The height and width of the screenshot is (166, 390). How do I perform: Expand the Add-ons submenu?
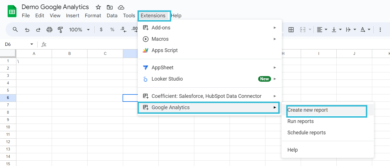pyautogui.click(x=210, y=28)
